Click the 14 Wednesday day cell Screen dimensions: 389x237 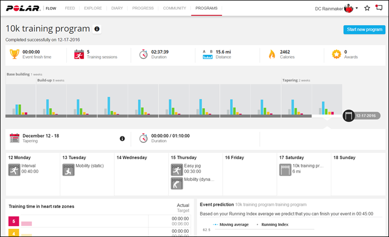[141, 174]
